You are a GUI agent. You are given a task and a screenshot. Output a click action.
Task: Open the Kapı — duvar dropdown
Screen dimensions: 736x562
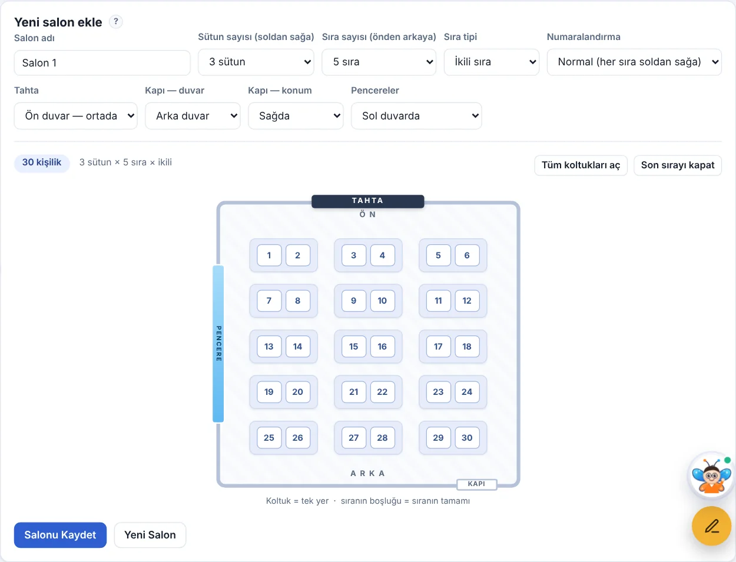193,116
